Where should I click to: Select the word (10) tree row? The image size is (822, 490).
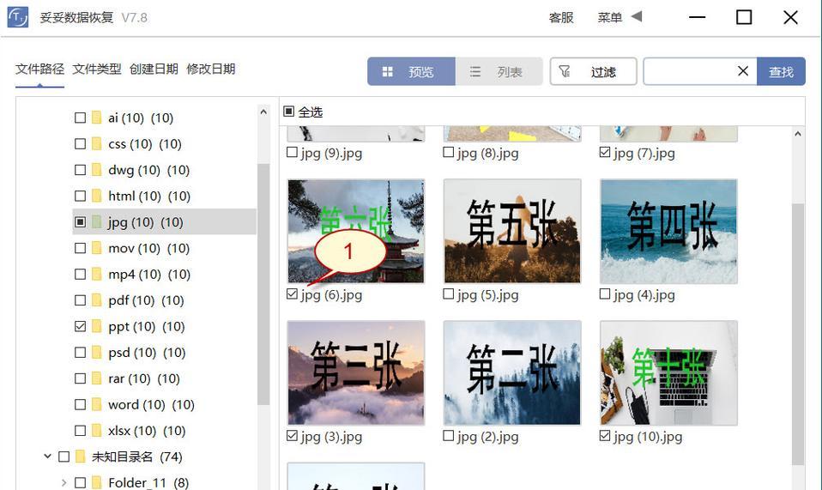pos(164,404)
